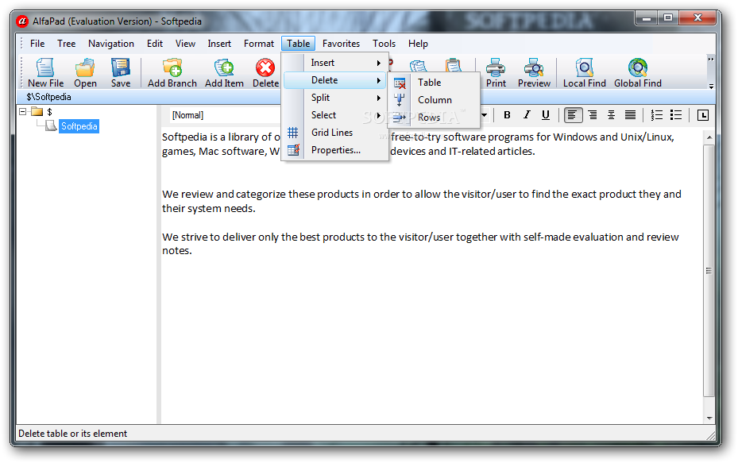Click the editor scroll up arrow
This screenshot has height=463, width=738.
(x=709, y=137)
